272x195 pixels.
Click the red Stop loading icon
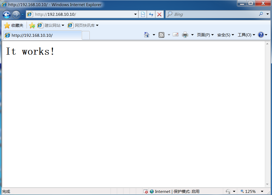pos(159,14)
